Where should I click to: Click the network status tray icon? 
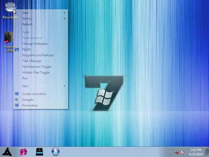pyautogui.click(x=176, y=152)
